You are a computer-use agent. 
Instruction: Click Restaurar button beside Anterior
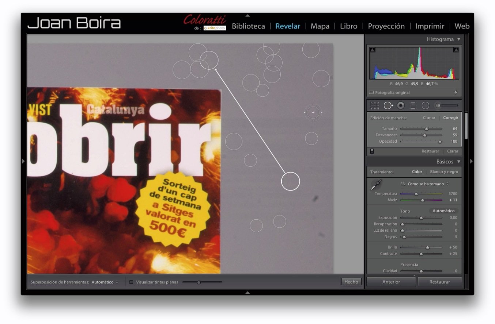coord(440,282)
